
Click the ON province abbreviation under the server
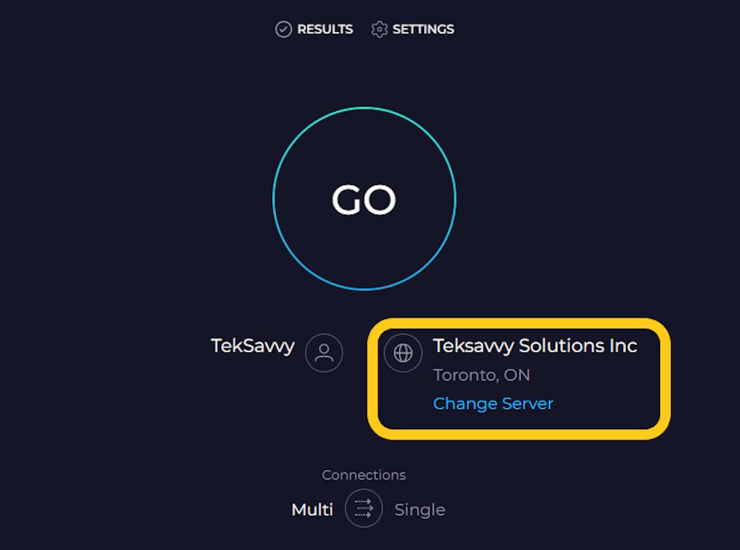click(517, 375)
